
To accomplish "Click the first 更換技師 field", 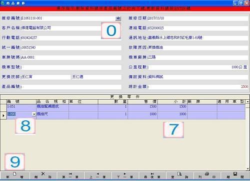I will (x=46, y=77).
